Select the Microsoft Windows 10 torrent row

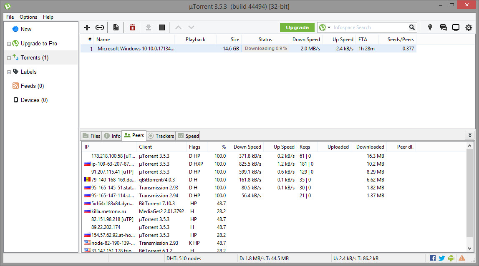248,48
